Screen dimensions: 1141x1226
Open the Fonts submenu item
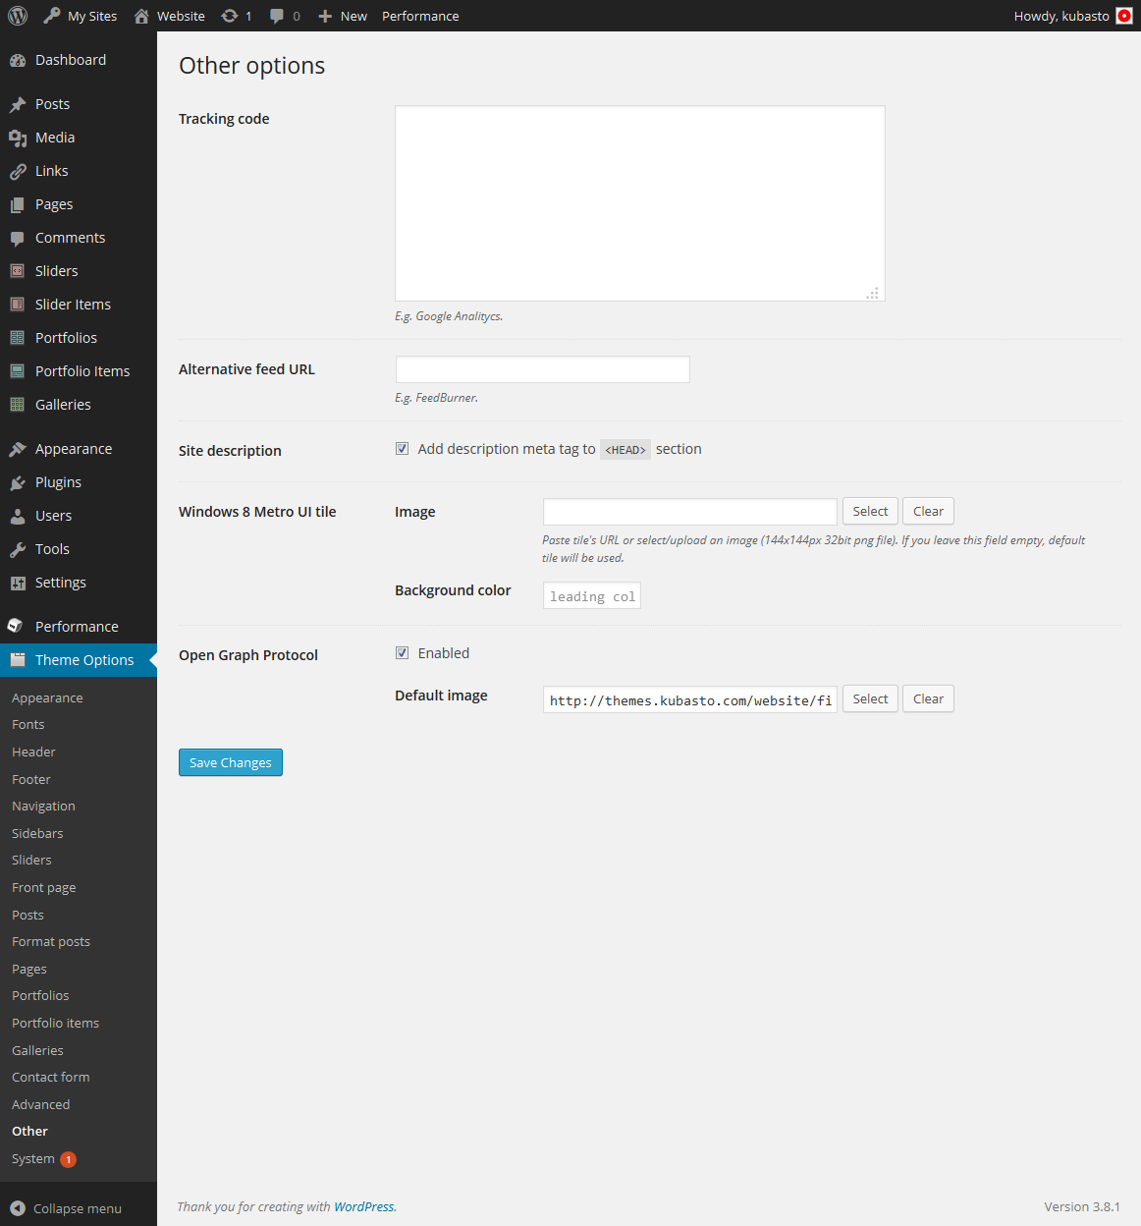click(28, 725)
